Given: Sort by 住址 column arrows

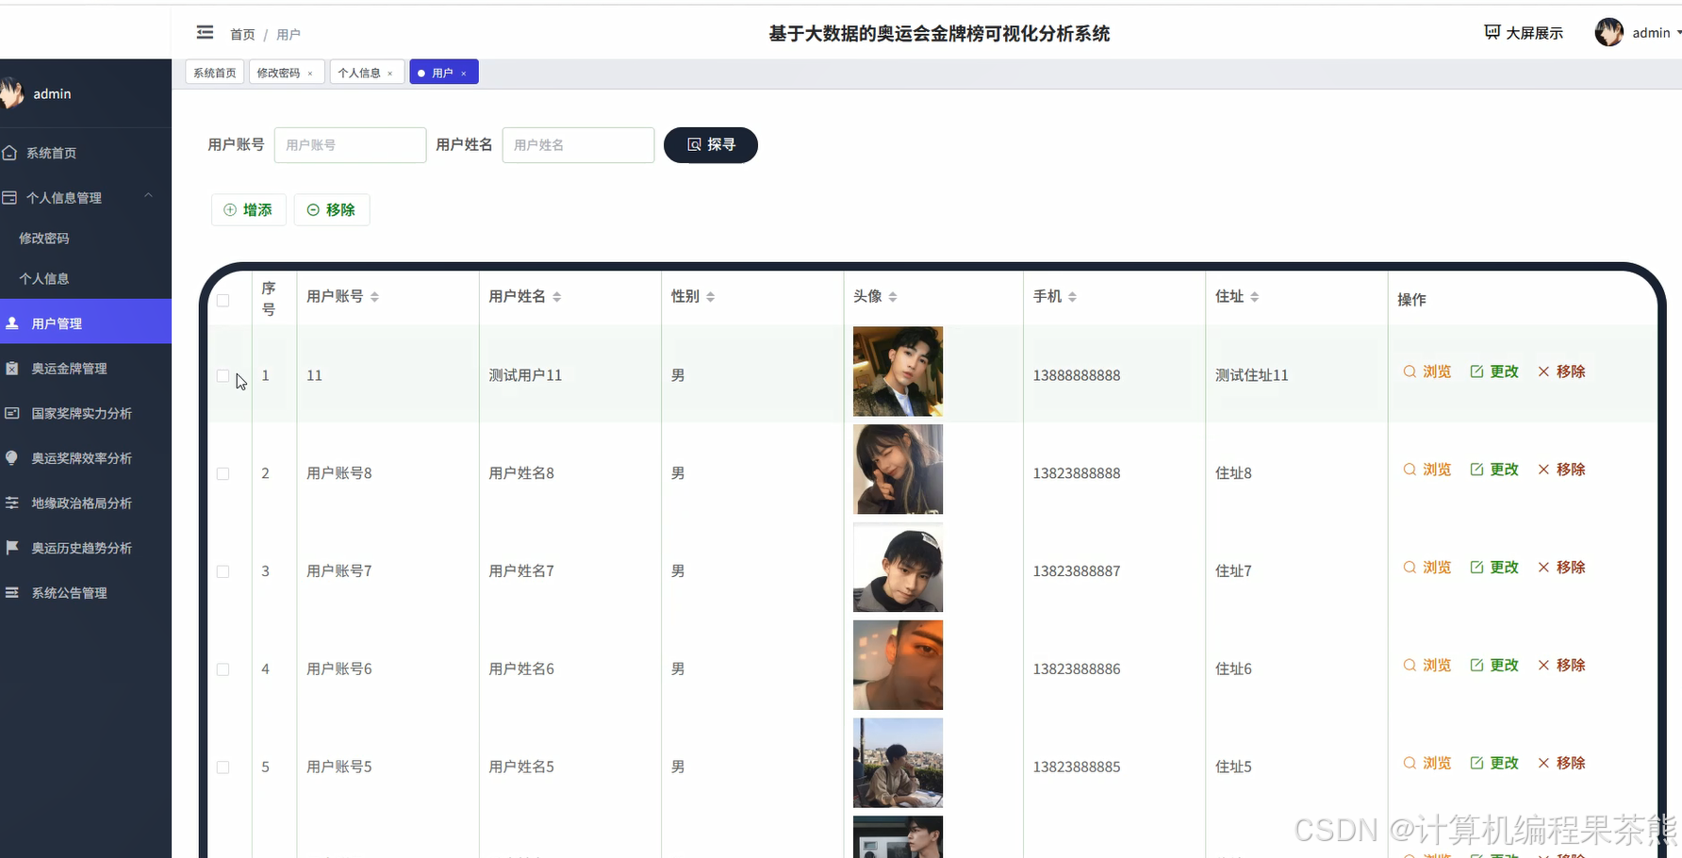Looking at the screenshot, I should [1255, 297].
